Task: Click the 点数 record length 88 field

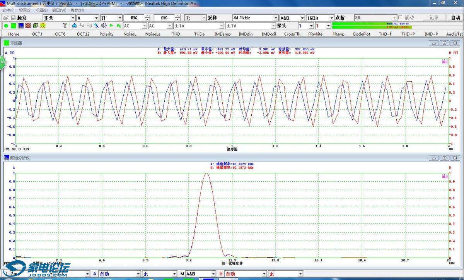Action: click(375, 18)
